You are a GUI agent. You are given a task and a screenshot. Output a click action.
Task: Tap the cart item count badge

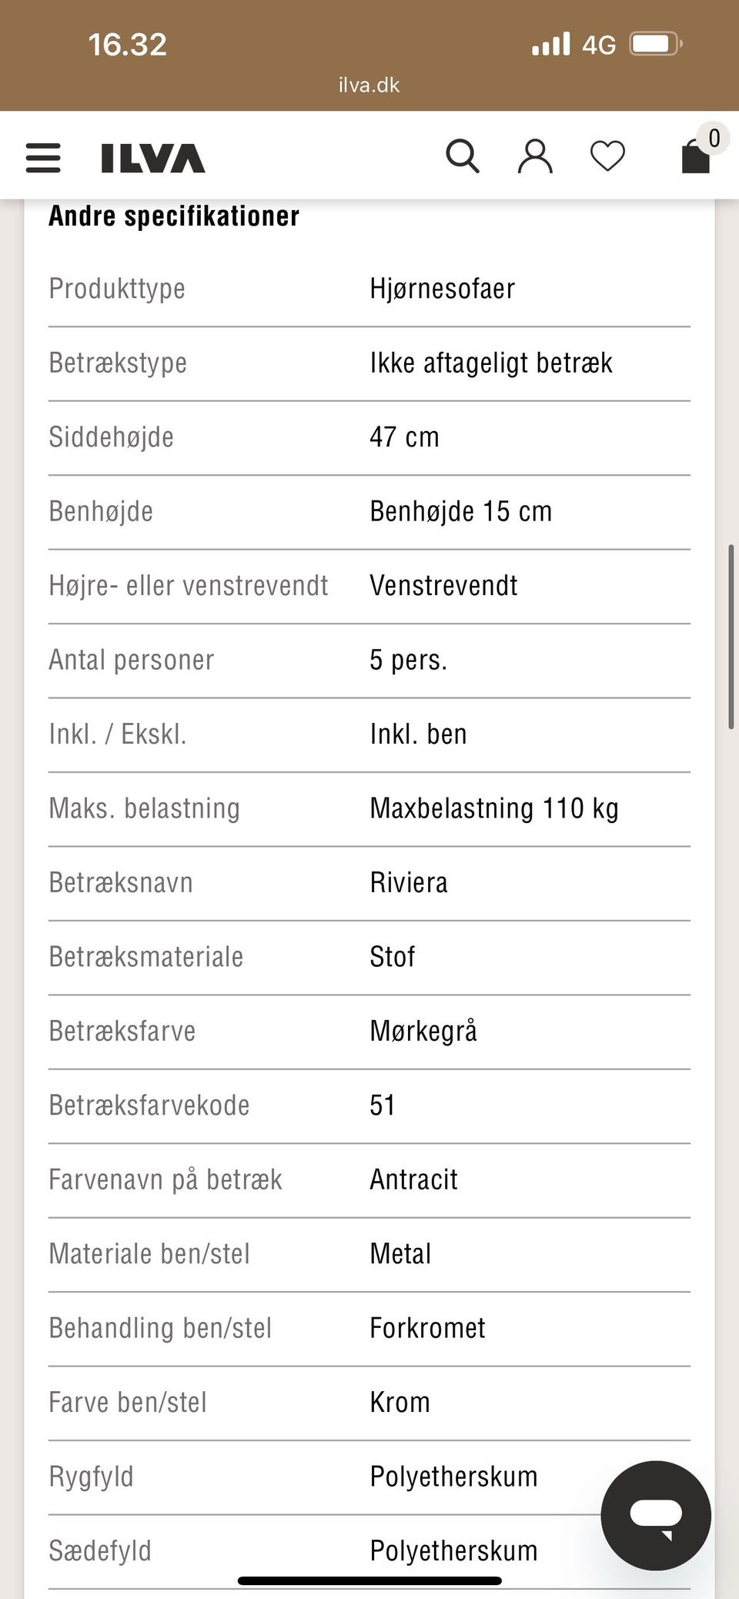(x=714, y=139)
